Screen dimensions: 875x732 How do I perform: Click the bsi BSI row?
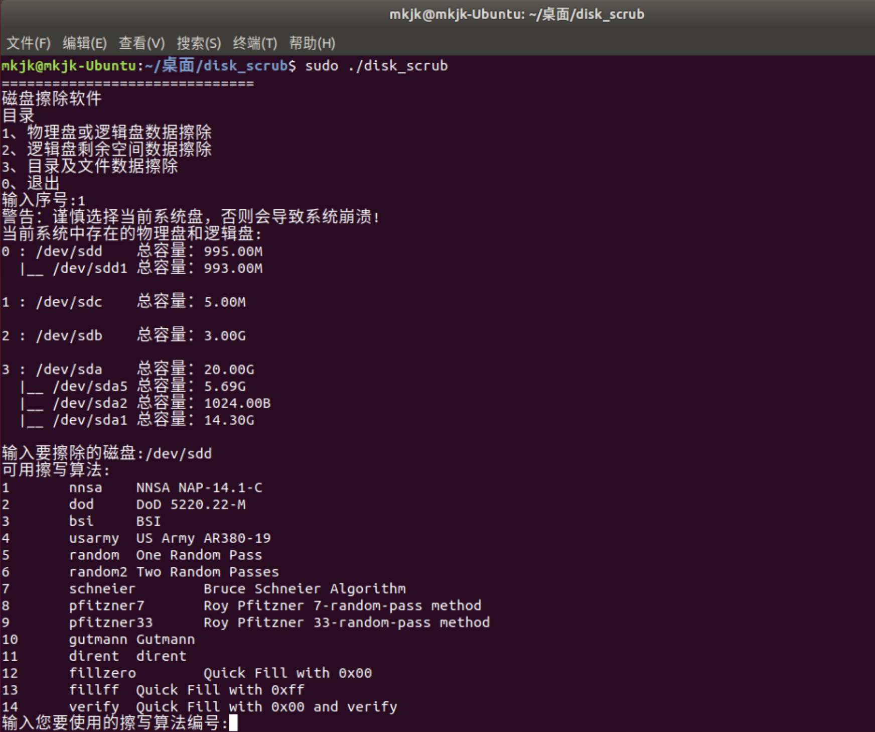coord(81,521)
